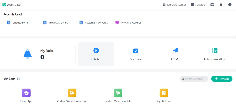Open Product Order Form from Recently Used
This screenshot has height=107, width=236.
57,22
